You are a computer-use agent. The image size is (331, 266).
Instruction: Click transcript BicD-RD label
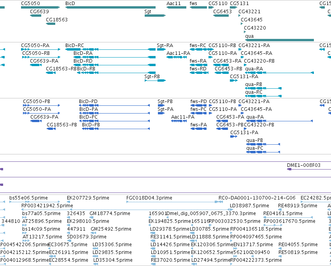[83, 61]
